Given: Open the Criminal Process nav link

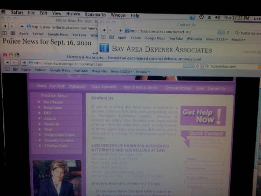Looking at the screenshot, I should (x=178, y=88).
